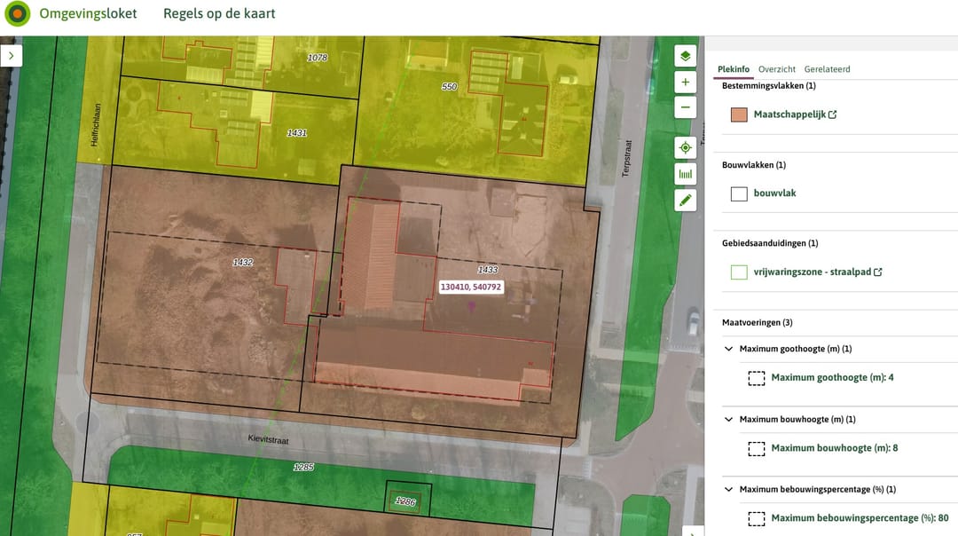Center map on my location

tap(685, 148)
